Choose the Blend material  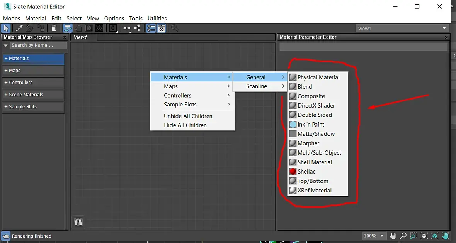click(x=318, y=86)
